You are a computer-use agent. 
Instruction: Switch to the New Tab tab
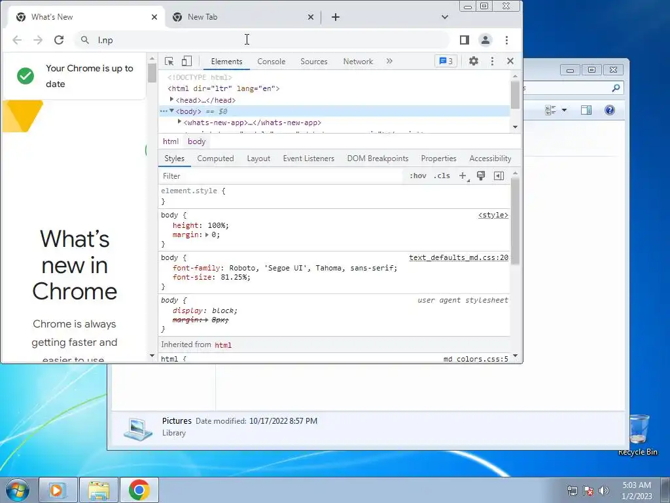[243, 17]
